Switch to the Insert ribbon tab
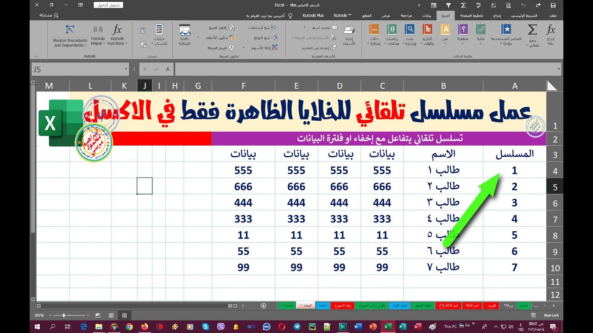 pyautogui.click(x=497, y=15)
